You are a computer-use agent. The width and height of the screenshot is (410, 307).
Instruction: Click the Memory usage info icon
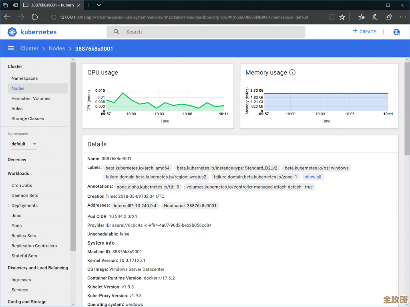pos(292,72)
